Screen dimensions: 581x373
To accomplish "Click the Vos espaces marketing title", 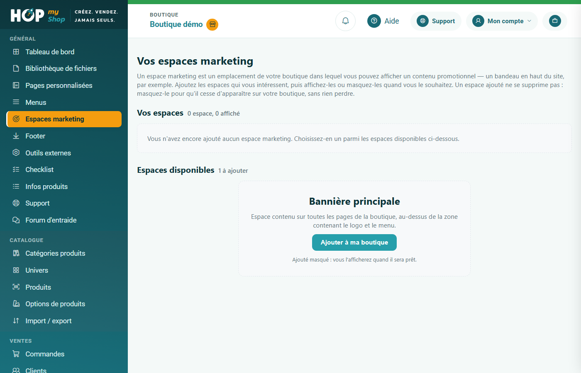I will tap(195, 61).
